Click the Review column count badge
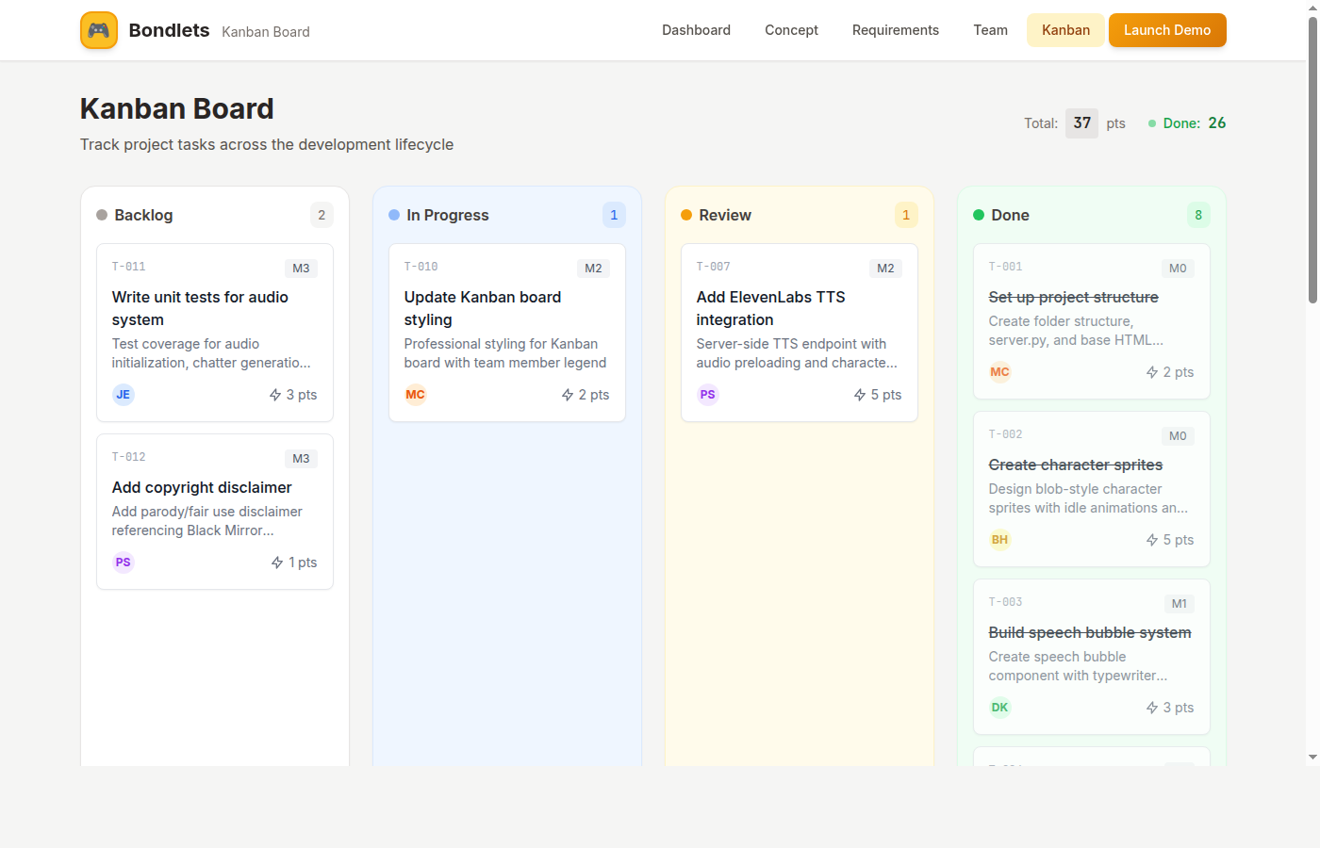1320x848 pixels. (x=906, y=215)
